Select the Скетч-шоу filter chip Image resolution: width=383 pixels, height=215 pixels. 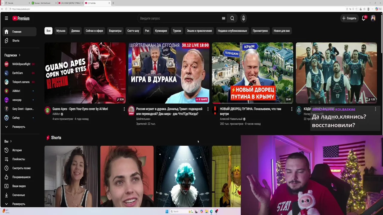click(133, 31)
